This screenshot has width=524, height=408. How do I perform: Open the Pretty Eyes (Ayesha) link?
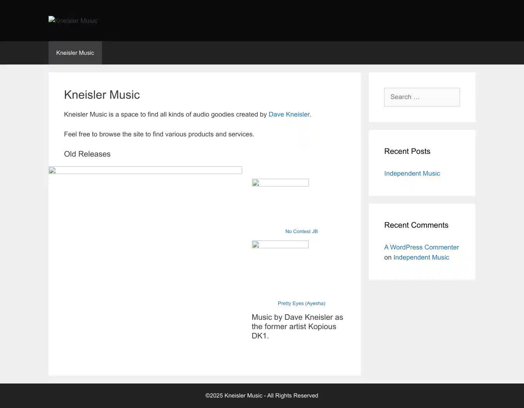pos(301,303)
